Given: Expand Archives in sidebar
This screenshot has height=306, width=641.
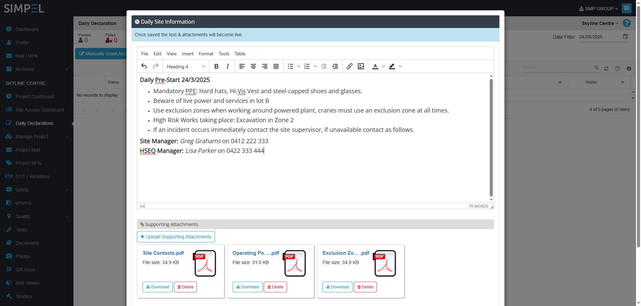Looking at the screenshot, I should coord(37,69).
